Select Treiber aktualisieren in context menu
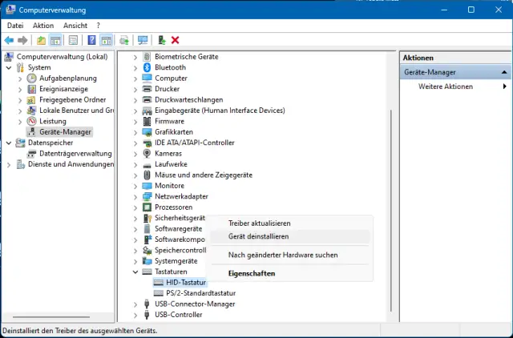This screenshot has height=338, width=513. pyautogui.click(x=259, y=223)
